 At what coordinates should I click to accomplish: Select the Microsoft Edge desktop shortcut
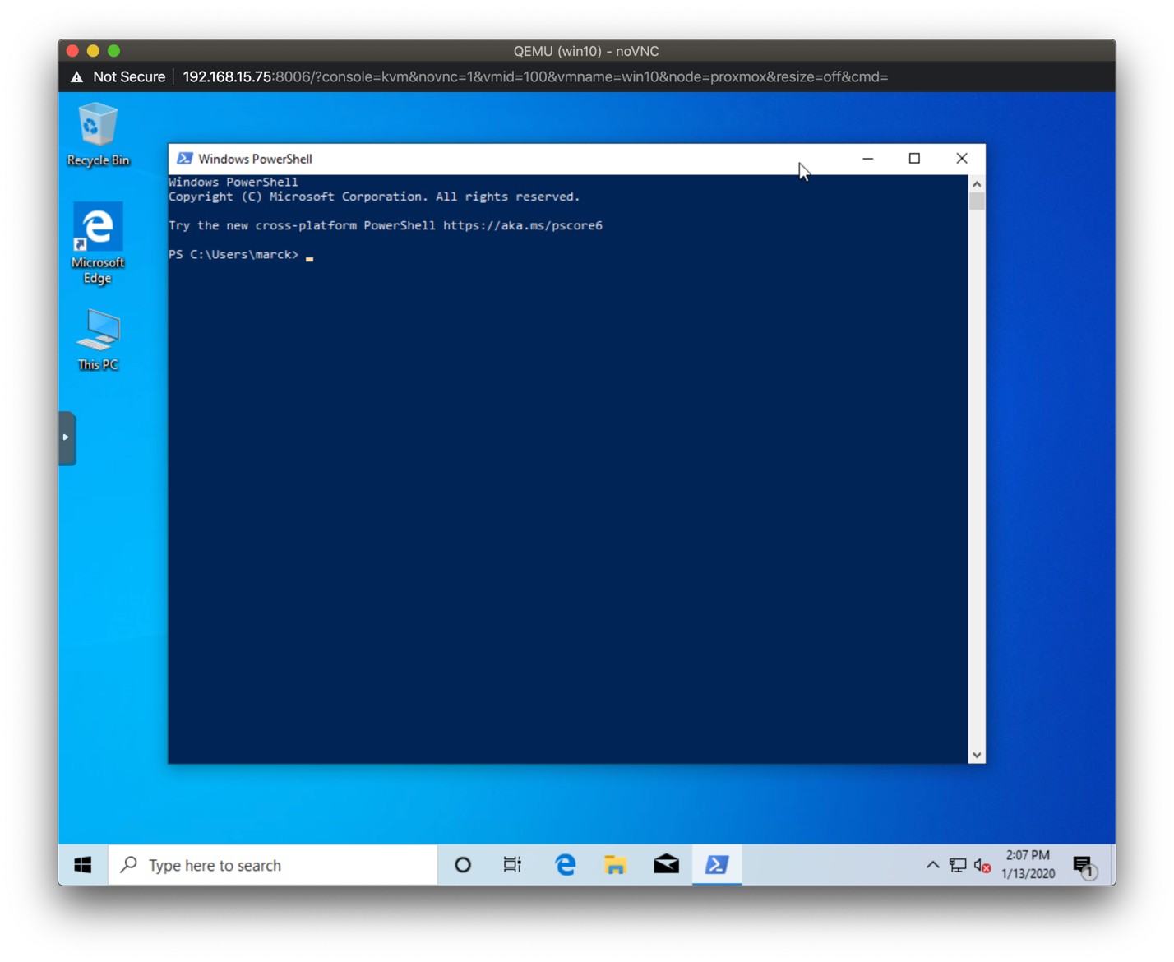pyautogui.click(x=98, y=243)
